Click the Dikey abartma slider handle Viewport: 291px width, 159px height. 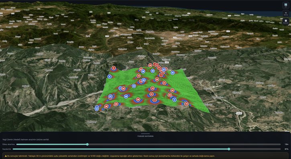coord(88,144)
